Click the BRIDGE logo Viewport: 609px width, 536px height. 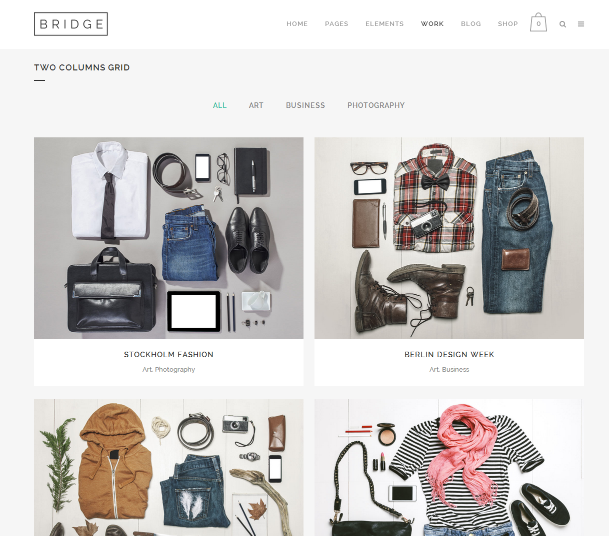click(x=71, y=24)
